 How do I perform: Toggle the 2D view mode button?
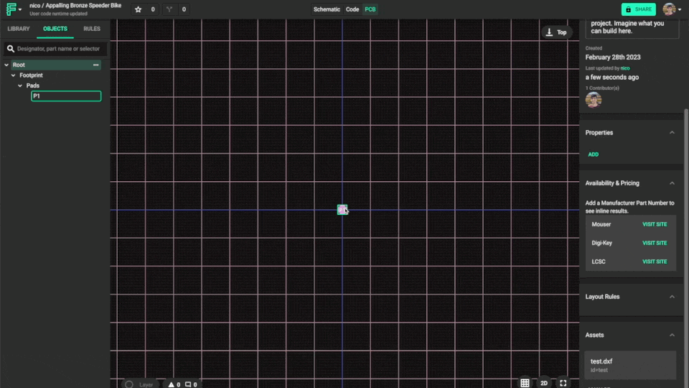(x=543, y=383)
